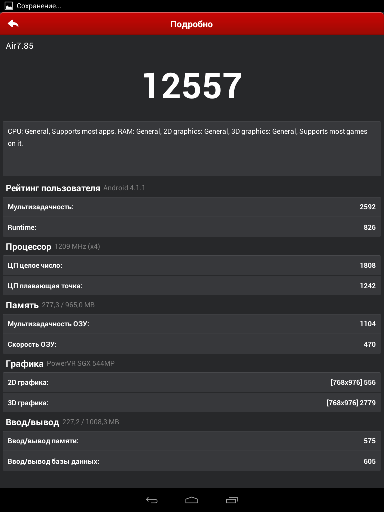Tap the 2D графика result row
Image resolution: width=384 pixels, height=512 pixels.
tap(192, 382)
